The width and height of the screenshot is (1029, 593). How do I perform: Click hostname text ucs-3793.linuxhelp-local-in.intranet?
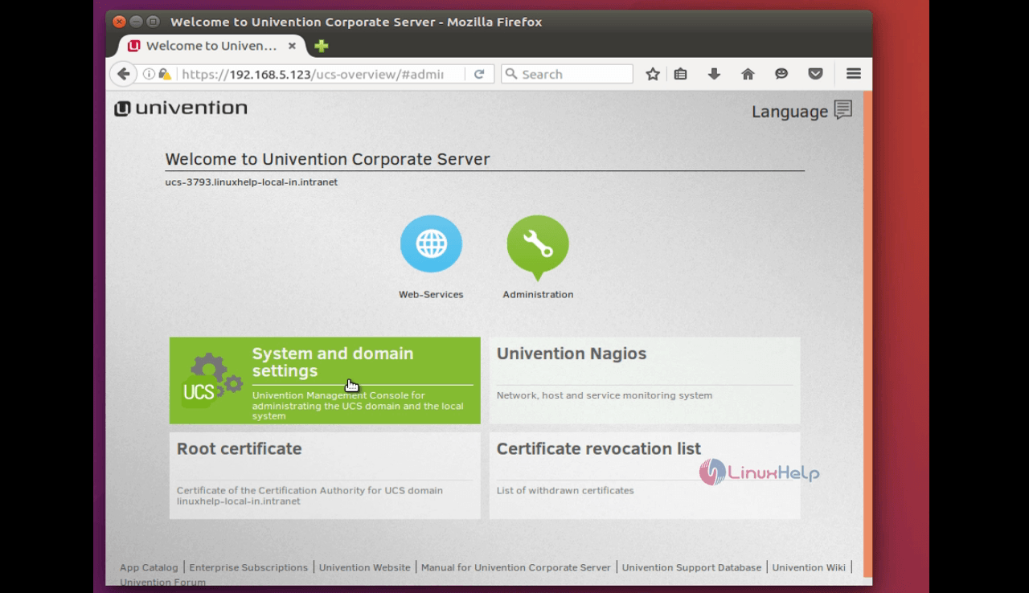click(251, 182)
